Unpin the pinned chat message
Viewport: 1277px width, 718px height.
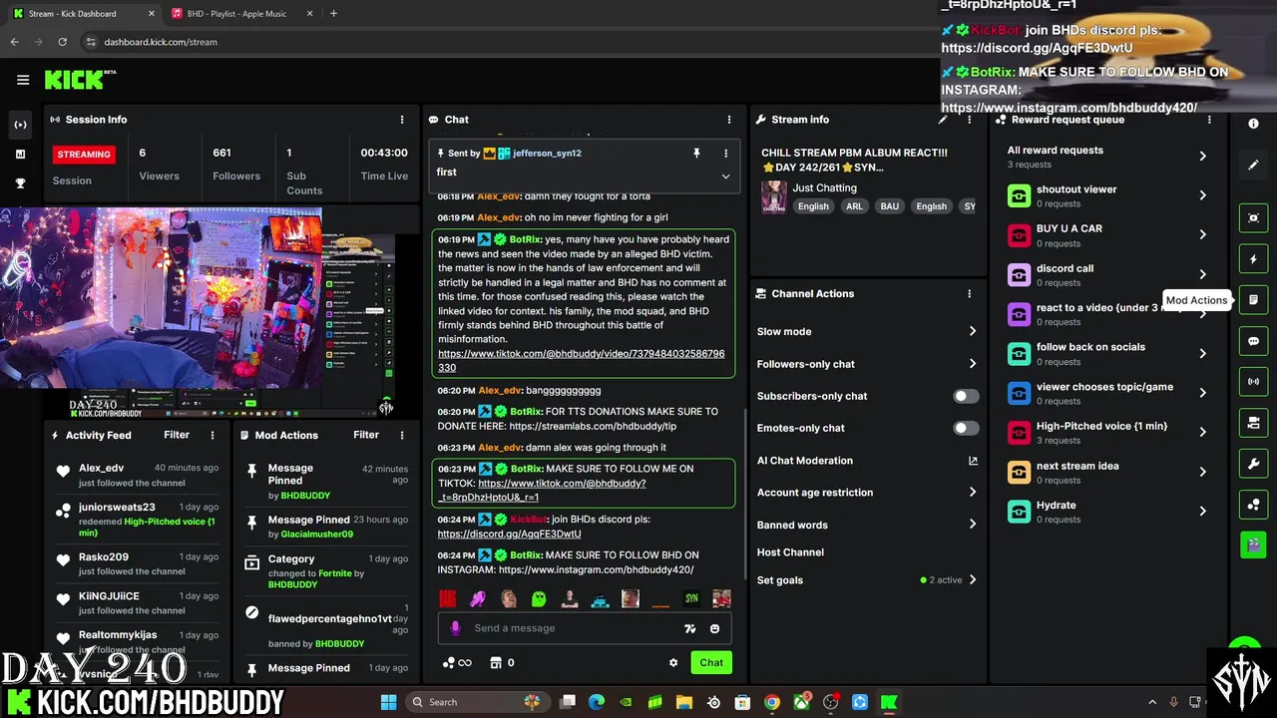pyautogui.click(x=696, y=153)
